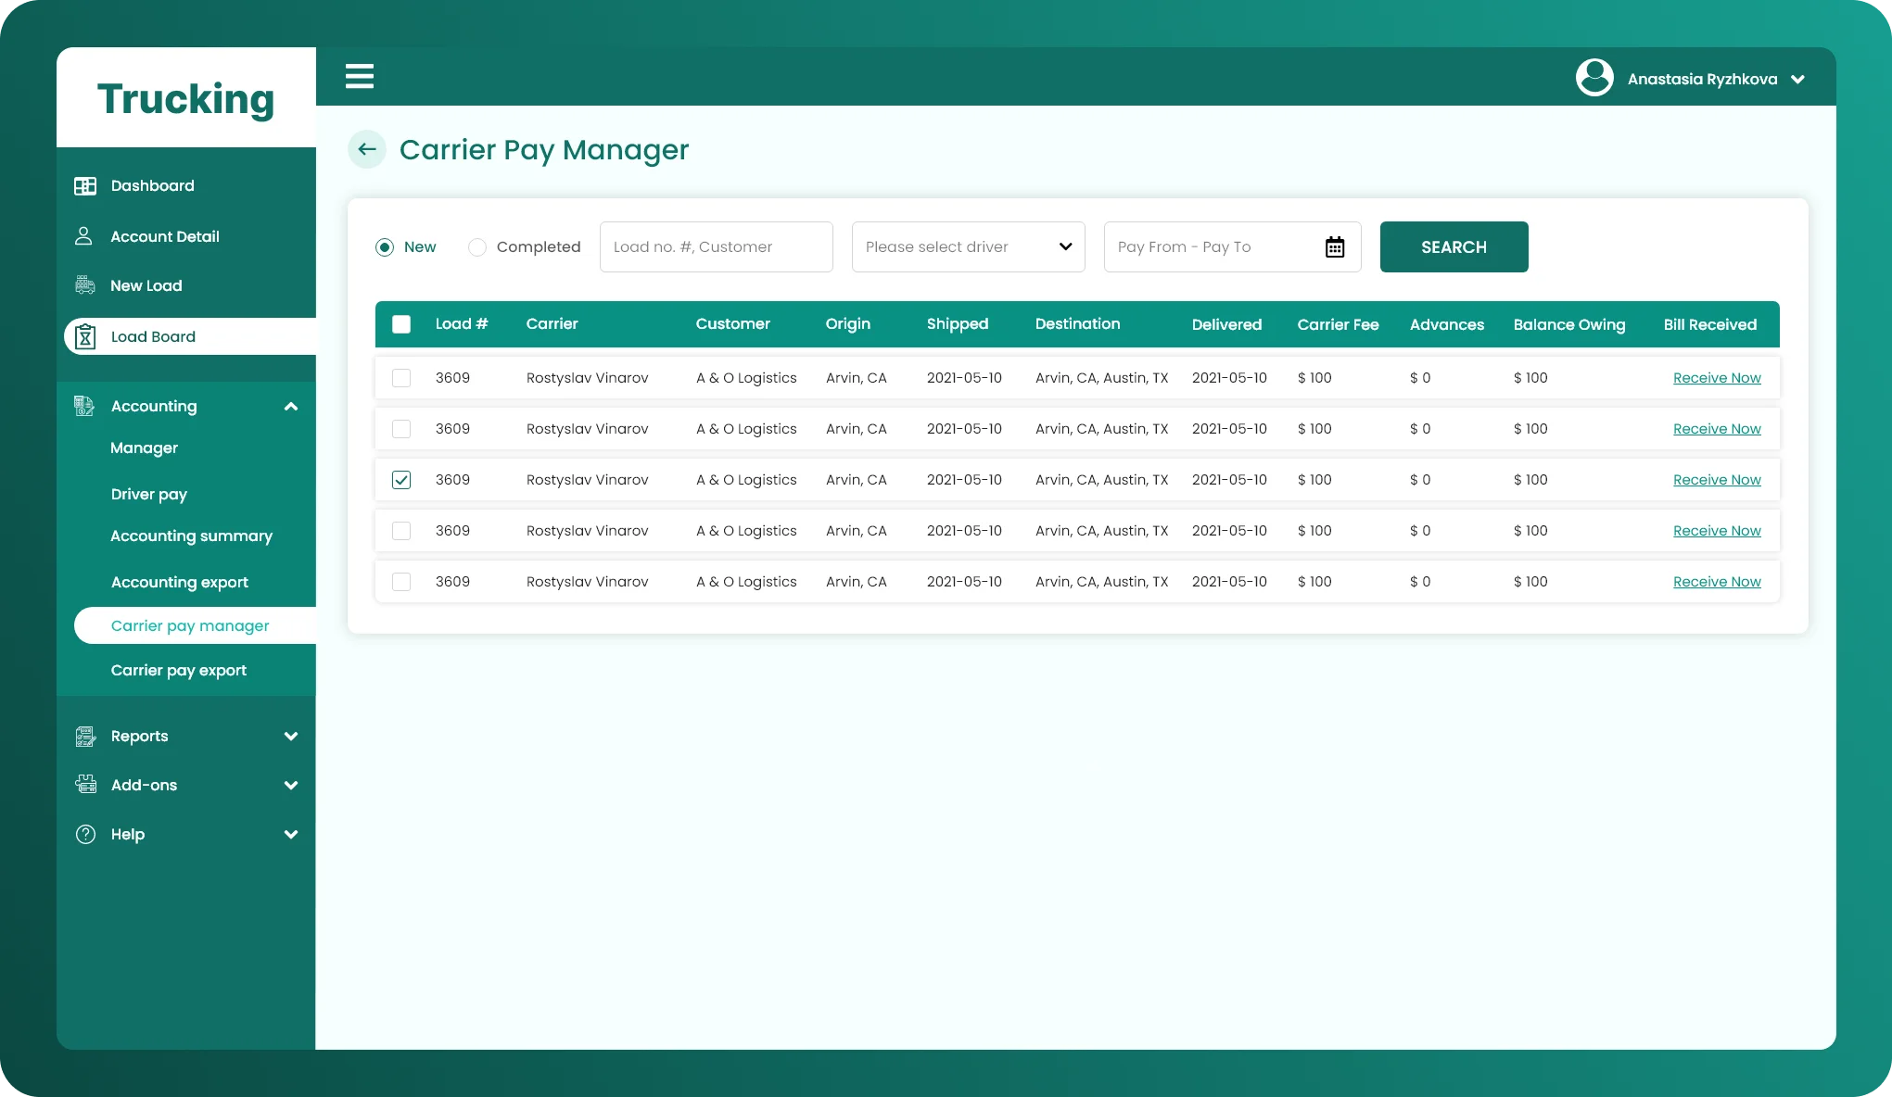Image resolution: width=1892 pixels, height=1097 pixels.
Task: Expand the Reports section chevron
Action: pyautogui.click(x=291, y=736)
